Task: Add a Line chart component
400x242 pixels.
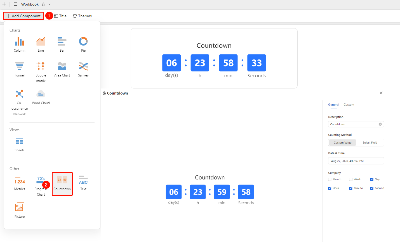Action: [41, 44]
